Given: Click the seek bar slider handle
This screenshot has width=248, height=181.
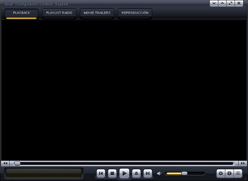Looking at the screenshot, I should (17, 163).
